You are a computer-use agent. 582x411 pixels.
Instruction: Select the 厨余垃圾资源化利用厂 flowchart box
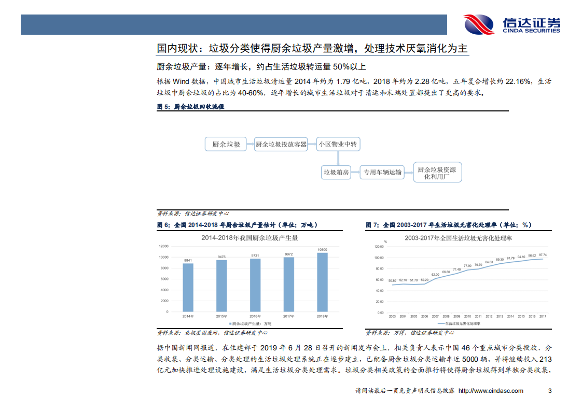(437, 172)
